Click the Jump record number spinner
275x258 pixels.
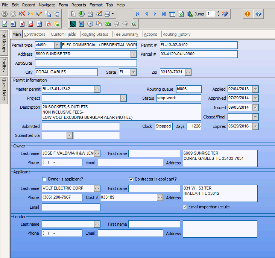click(x=218, y=14)
